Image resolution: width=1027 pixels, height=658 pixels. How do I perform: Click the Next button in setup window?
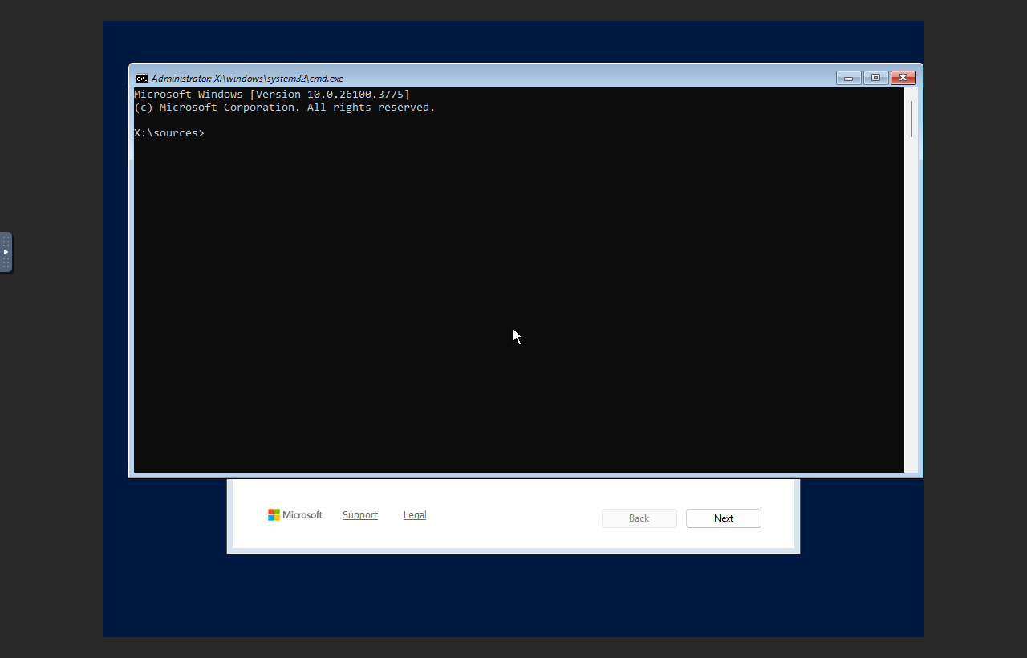[x=724, y=518]
